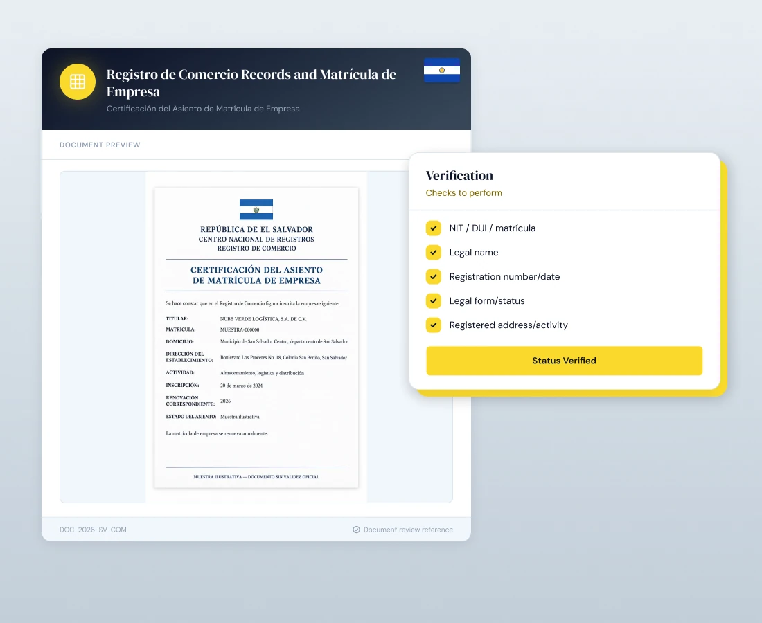This screenshot has height=623, width=762.
Task: Select the Certificación del Asiento subtitle text
Action: pyautogui.click(x=203, y=109)
